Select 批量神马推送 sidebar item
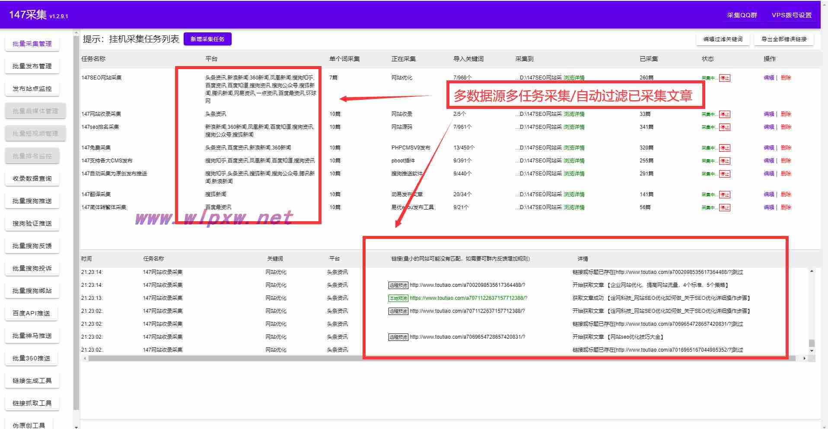The height and width of the screenshot is (429, 828). (x=32, y=336)
